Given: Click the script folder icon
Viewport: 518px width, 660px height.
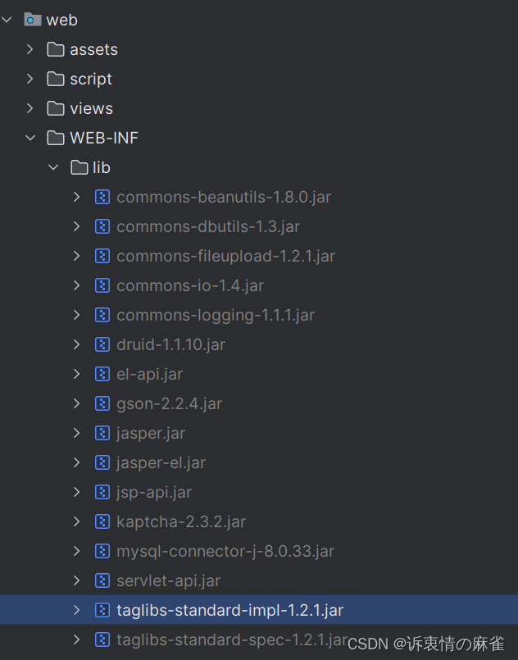Looking at the screenshot, I should coord(54,79).
